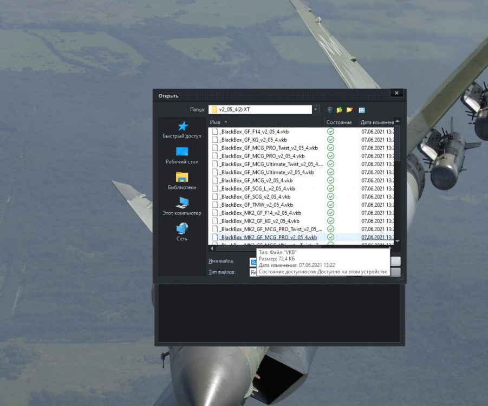
Task: Click sync status icon of _BlackBox_GF_F14 file
Action: tap(330, 132)
